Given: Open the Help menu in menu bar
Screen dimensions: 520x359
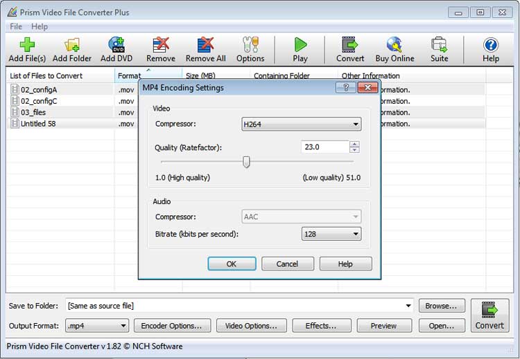Looking at the screenshot, I should point(40,26).
